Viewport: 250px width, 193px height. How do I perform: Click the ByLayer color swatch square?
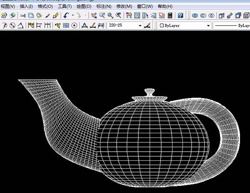point(162,25)
